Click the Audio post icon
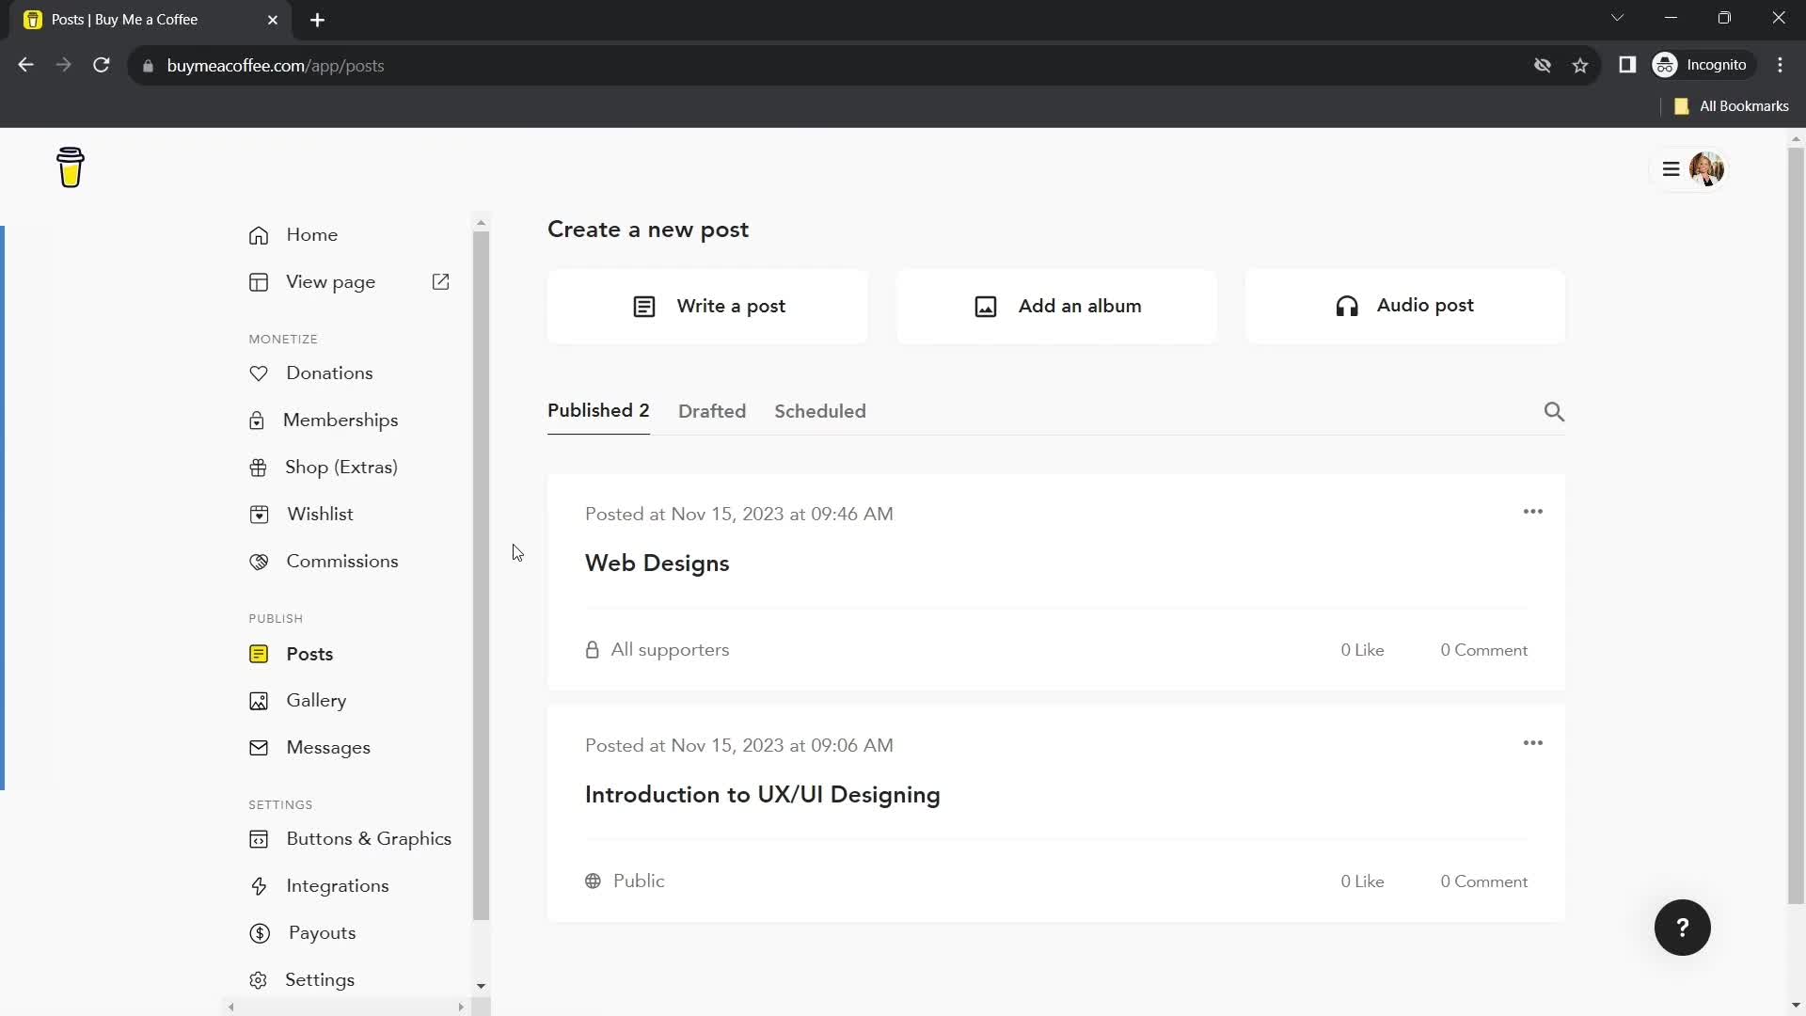The height and width of the screenshot is (1016, 1806). [1348, 305]
